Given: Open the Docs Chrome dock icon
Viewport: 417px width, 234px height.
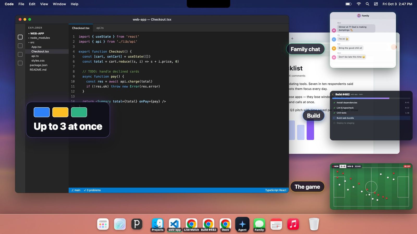Looking at the screenshot, I should (x=225, y=224).
